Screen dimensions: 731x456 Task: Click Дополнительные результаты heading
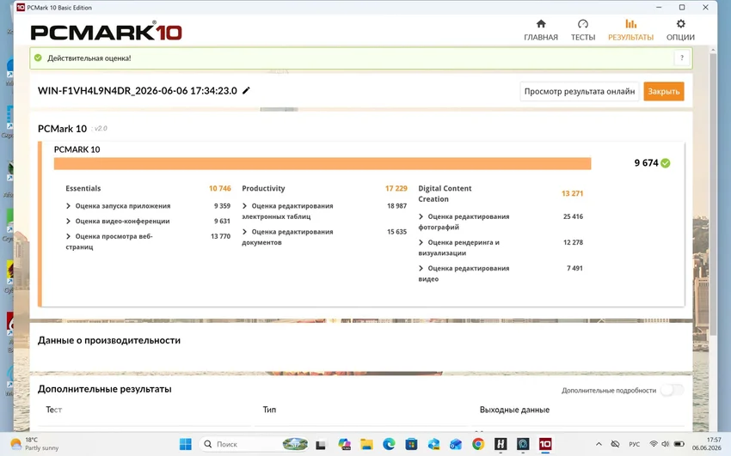pos(104,389)
